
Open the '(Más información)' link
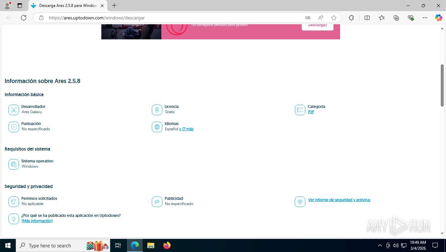[37, 221]
